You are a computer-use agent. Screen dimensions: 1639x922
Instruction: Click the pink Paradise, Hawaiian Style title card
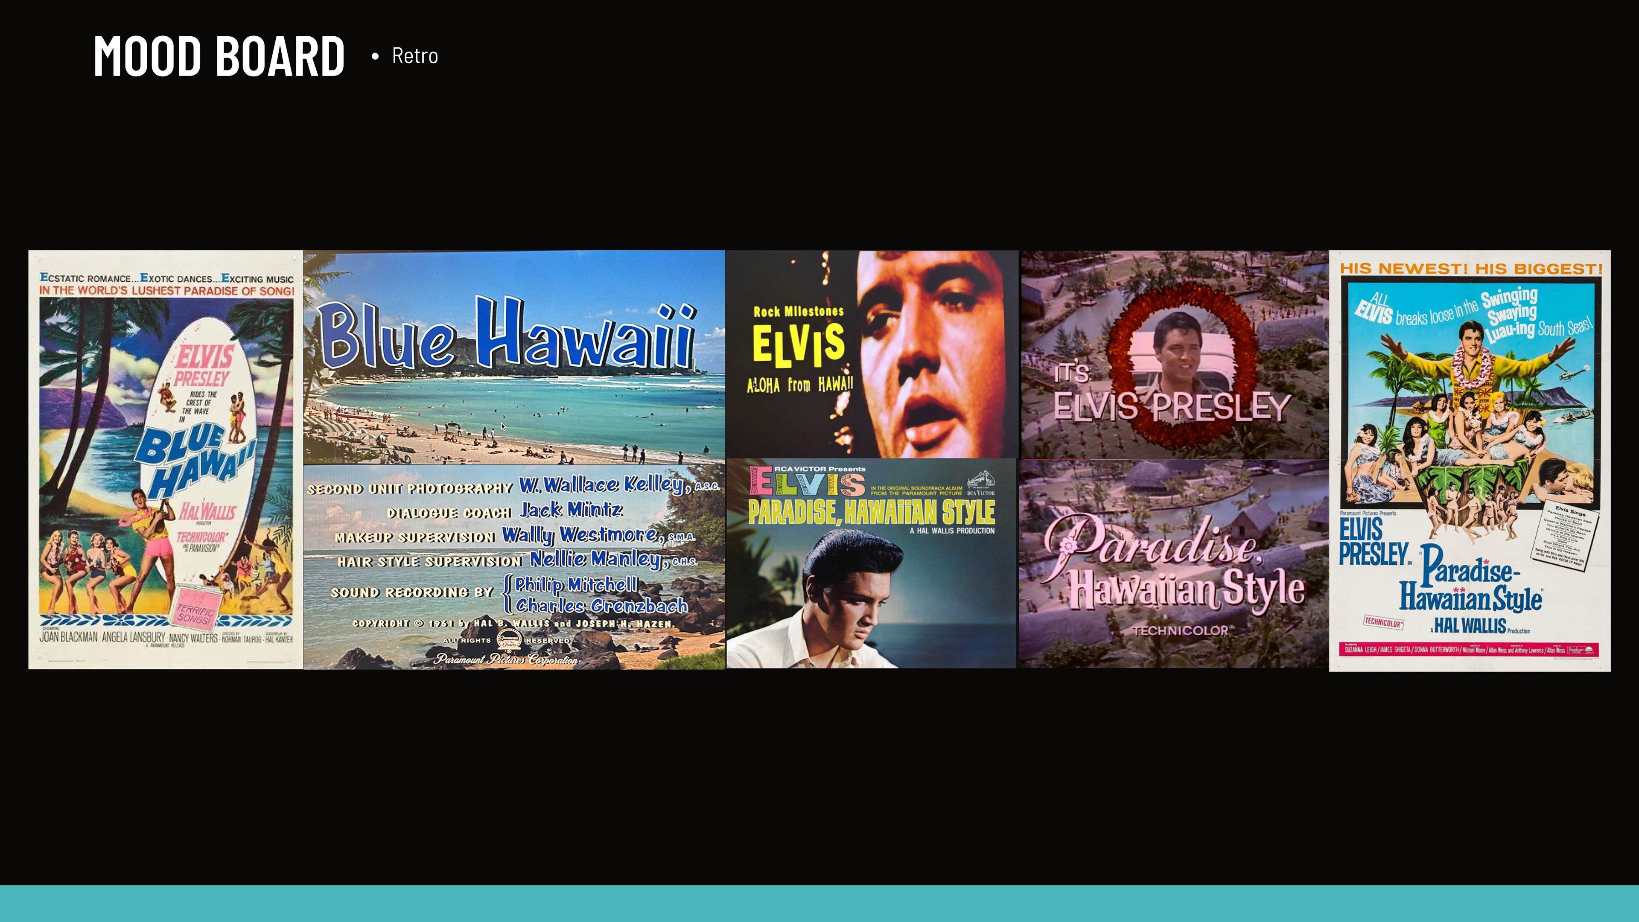coord(1174,564)
